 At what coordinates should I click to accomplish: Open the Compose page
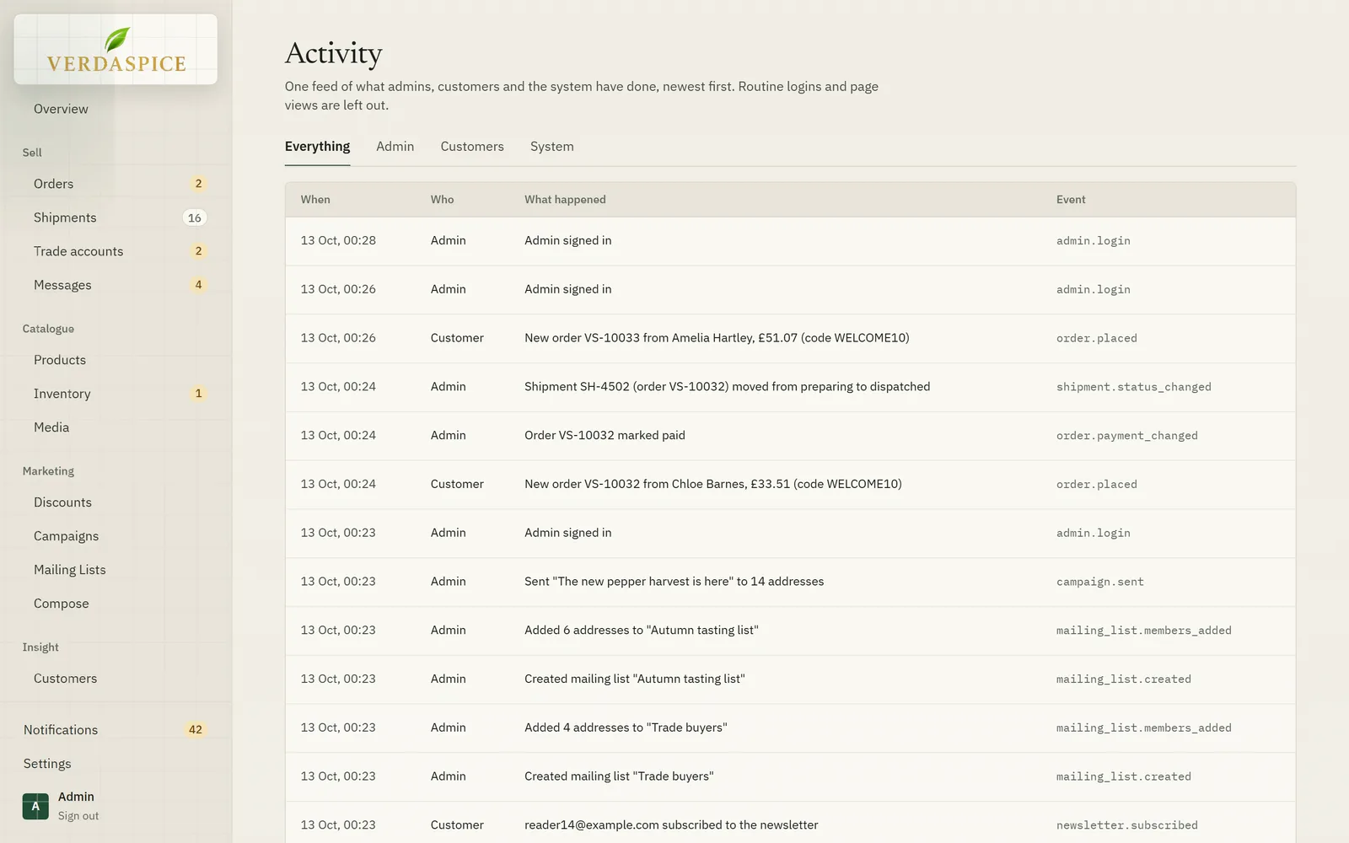61,604
